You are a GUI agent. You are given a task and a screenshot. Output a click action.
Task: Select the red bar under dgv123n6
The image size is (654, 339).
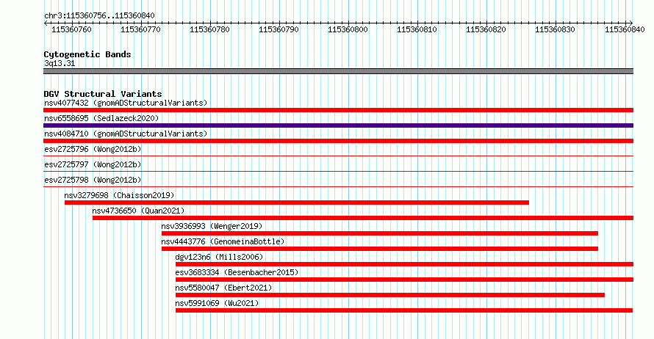coord(404,264)
